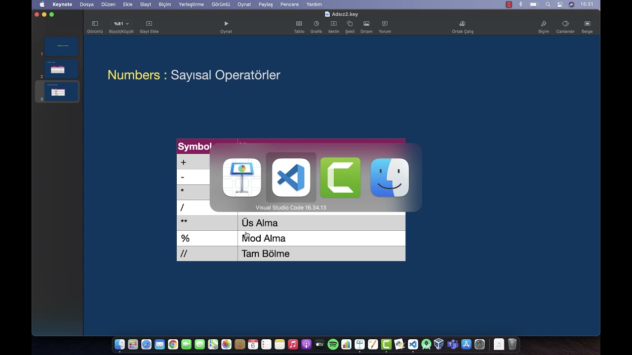Viewport: 632px width, 355px height.
Task: Open Mail from the Dock
Action: tap(159, 345)
